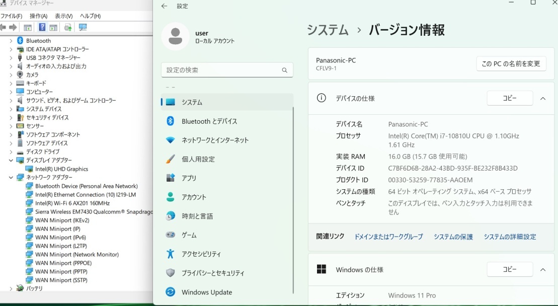Click the search magnifier icon in Settings
The height and width of the screenshot is (306, 558).
pos(284,70)
